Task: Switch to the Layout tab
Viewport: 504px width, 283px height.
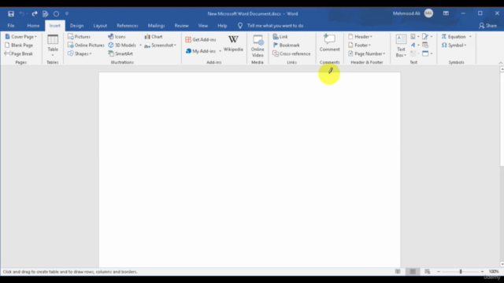Action: pyautogui.click(x=100, y=26)
